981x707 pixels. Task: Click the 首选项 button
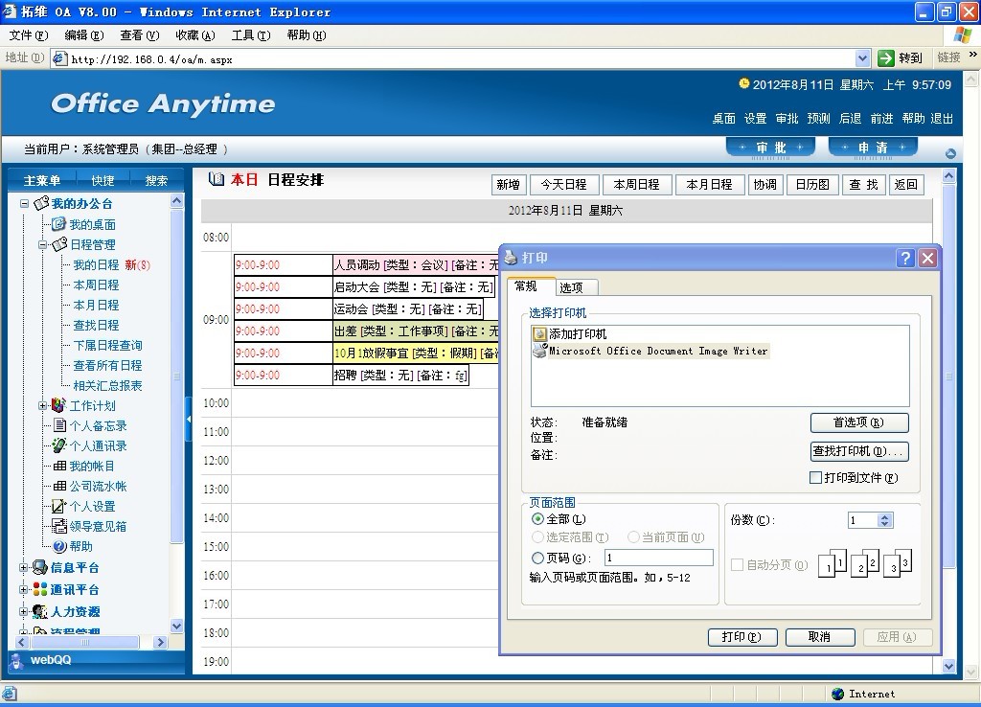pyautogui.click(x=858, y=422)
